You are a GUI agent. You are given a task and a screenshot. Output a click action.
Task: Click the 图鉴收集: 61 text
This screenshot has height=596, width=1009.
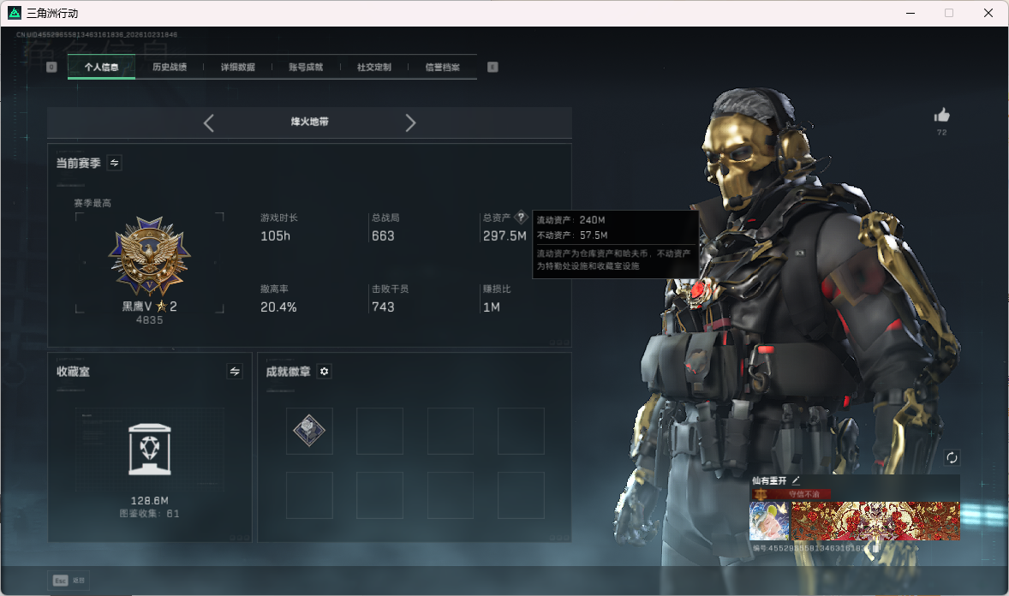[149, 514]
